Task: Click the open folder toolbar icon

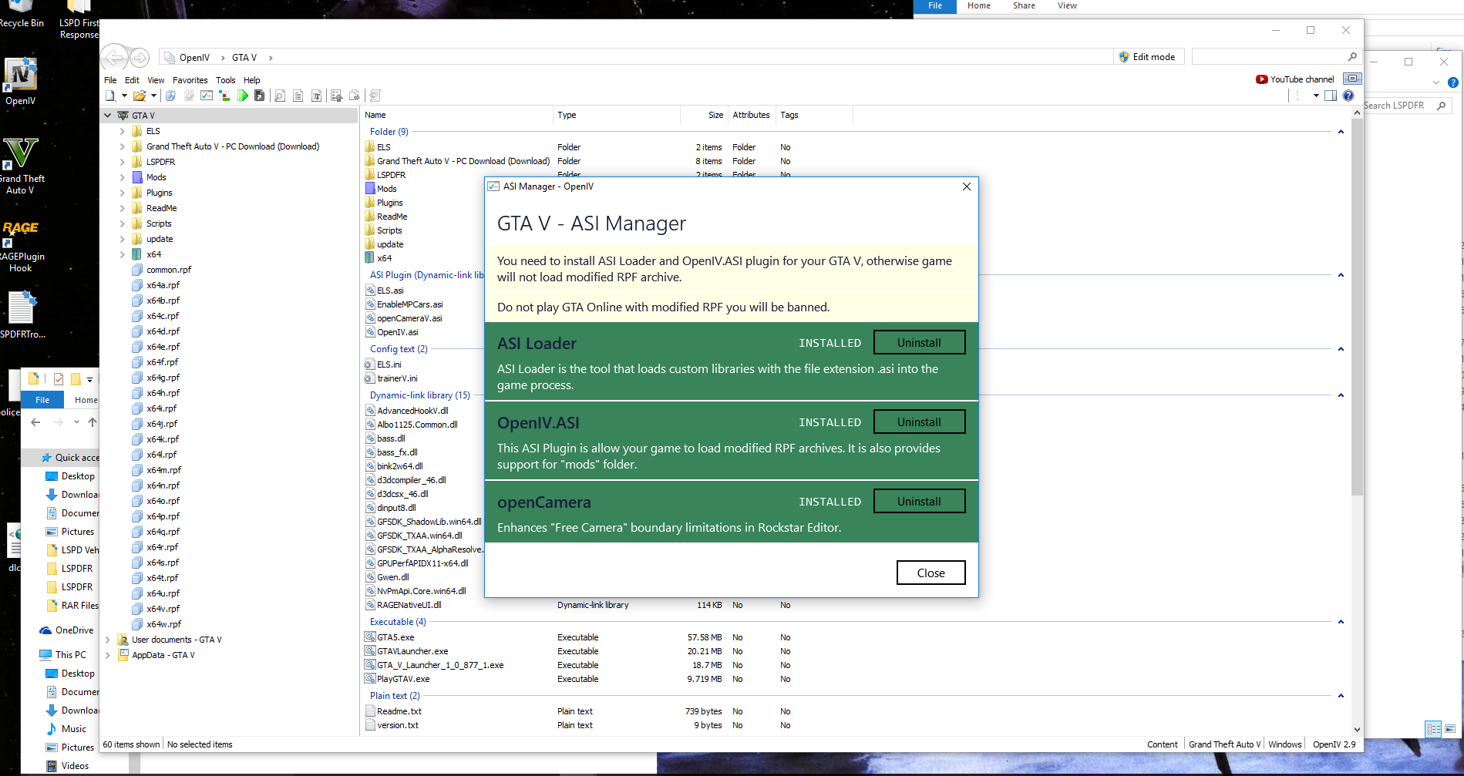Action: tap(140, 96)
